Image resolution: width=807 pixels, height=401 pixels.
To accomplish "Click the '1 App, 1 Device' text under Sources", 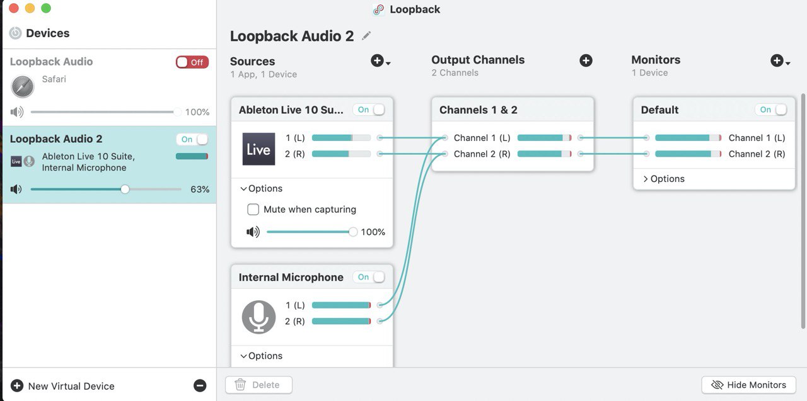I will (264, 74).
